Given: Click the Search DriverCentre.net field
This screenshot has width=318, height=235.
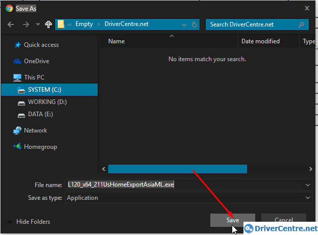Looking at the screenshot, I should point(257,24).
